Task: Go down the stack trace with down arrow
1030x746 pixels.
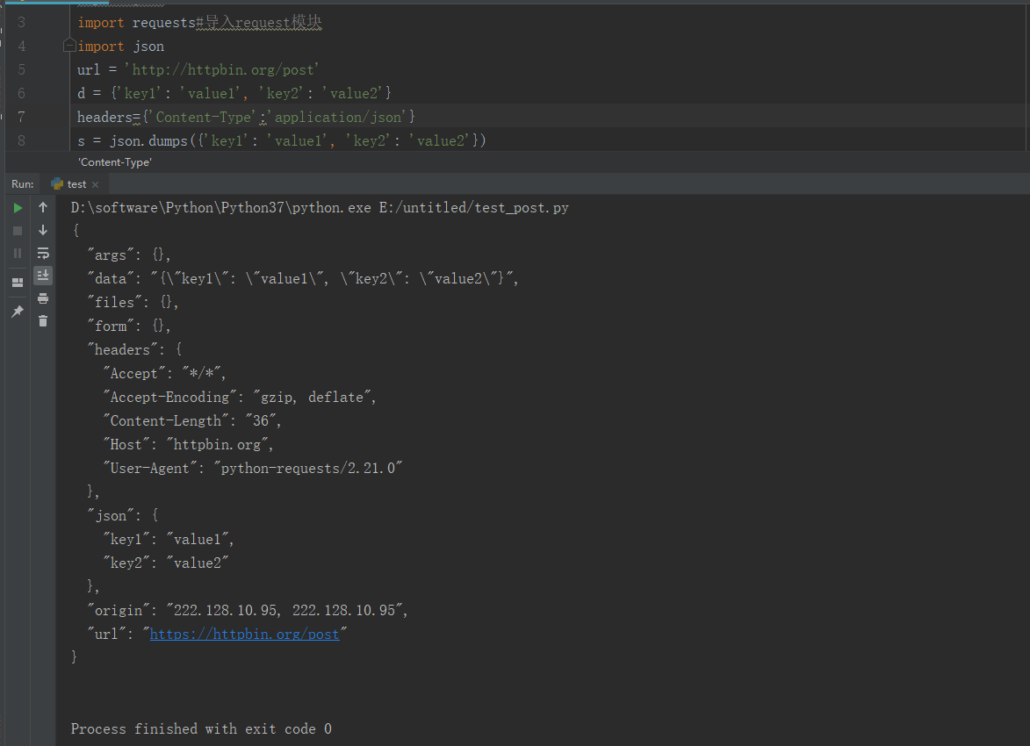Action: [x=43, y=230]
